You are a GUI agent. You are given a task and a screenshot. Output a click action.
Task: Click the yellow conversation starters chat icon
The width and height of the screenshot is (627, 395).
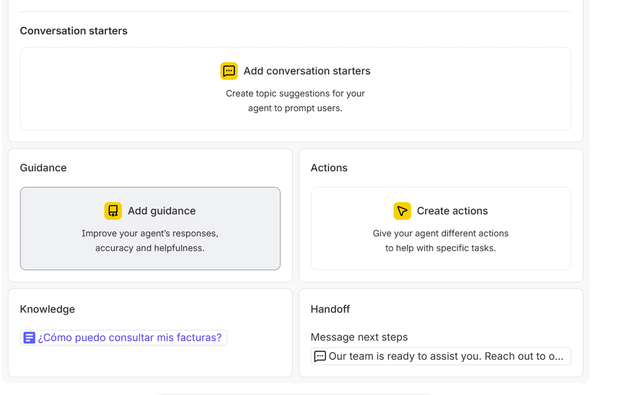(x=229, y=71)
